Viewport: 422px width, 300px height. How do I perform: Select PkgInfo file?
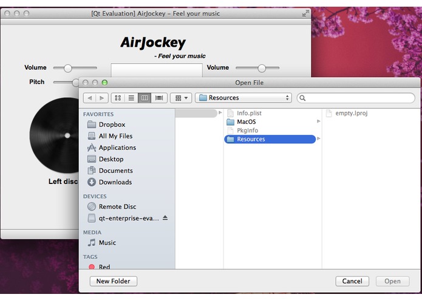[247, 131]
